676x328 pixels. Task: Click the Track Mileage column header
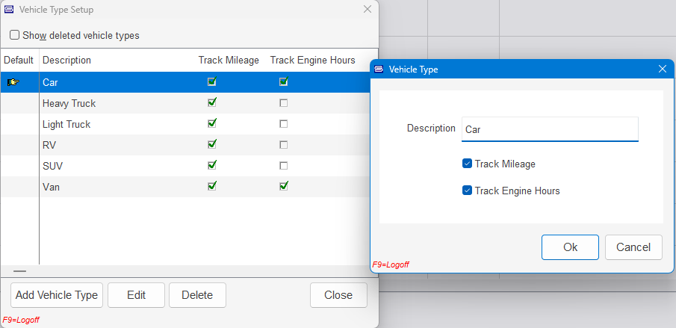pyautogui.click(x=229, y=60)
